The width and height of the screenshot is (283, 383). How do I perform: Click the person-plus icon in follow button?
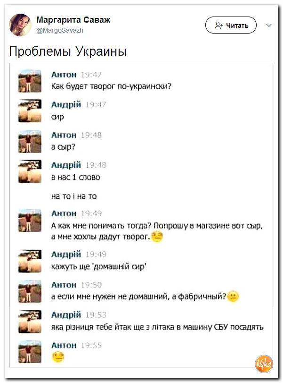218,26
